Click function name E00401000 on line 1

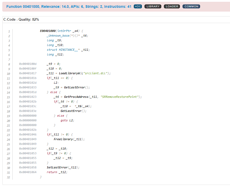[x=48, y=31]
